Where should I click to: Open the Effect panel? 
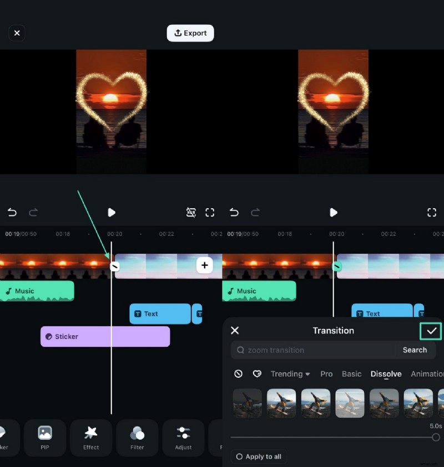(x=91, y=438)
